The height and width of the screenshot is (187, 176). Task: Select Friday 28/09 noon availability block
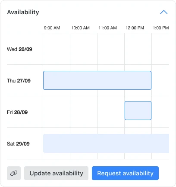[x=138, y=111]
